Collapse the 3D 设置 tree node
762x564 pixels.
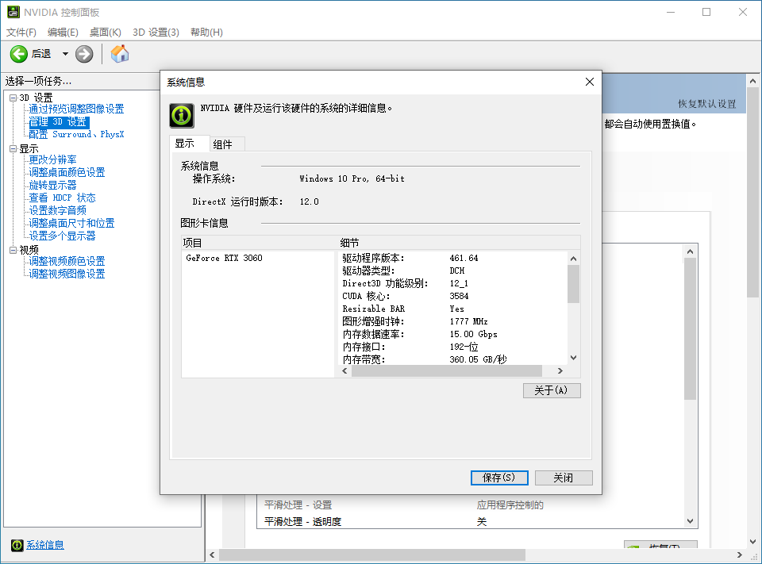[x=13, y=98]
